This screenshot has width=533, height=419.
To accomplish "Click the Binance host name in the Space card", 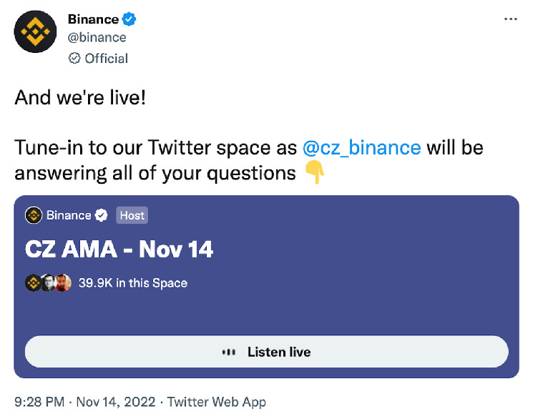I will click(x=69, y=215).
